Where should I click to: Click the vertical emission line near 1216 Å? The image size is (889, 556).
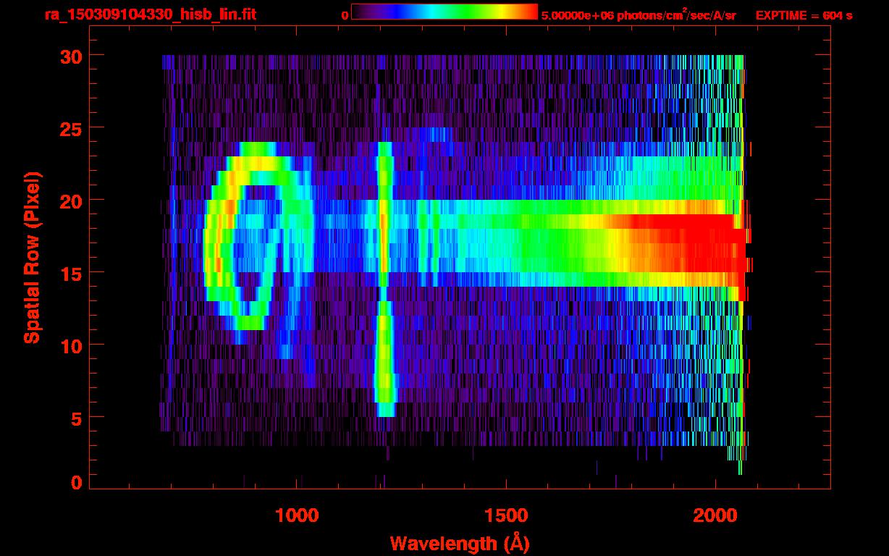(384, 279)
